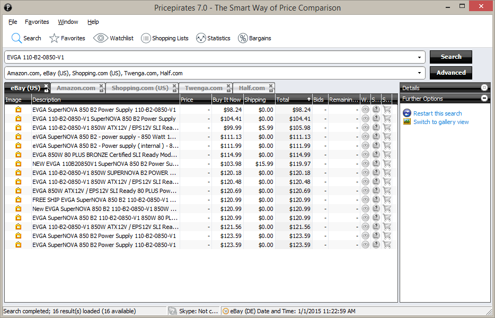Open the Bargains view
This screenshot has height=318, width=495.
[254, 38]
